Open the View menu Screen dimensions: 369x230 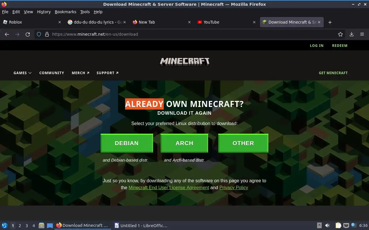tap(28, 12)
